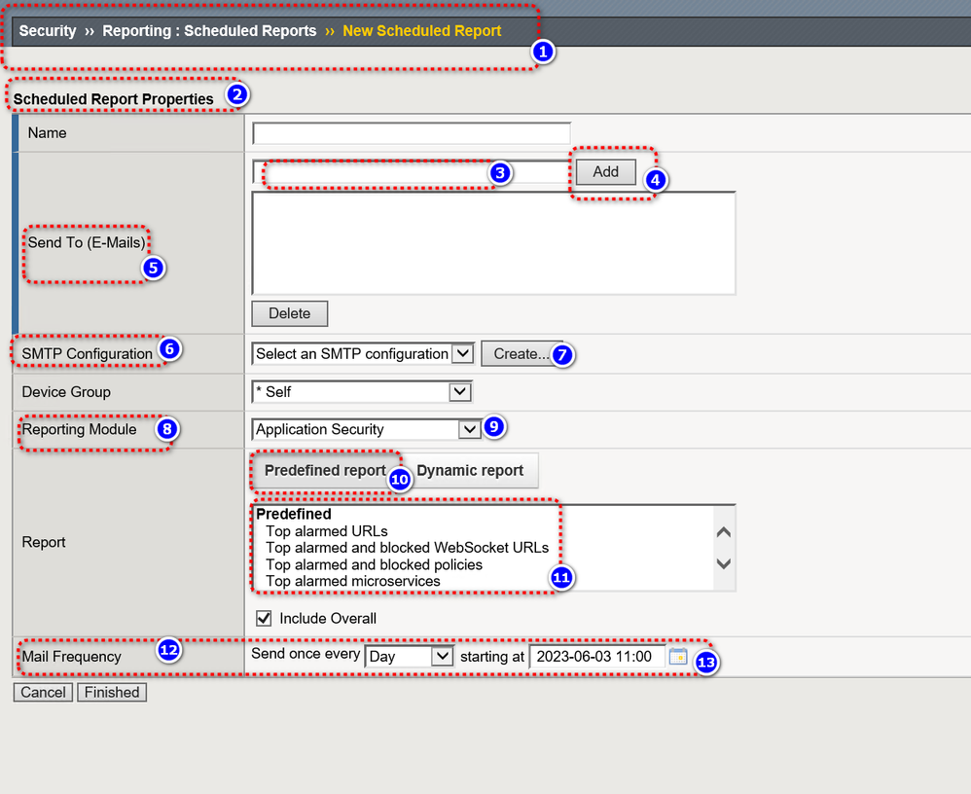Open the mail frequency Day dropdown
Viewport: 971px width, 794px height.
410,657
